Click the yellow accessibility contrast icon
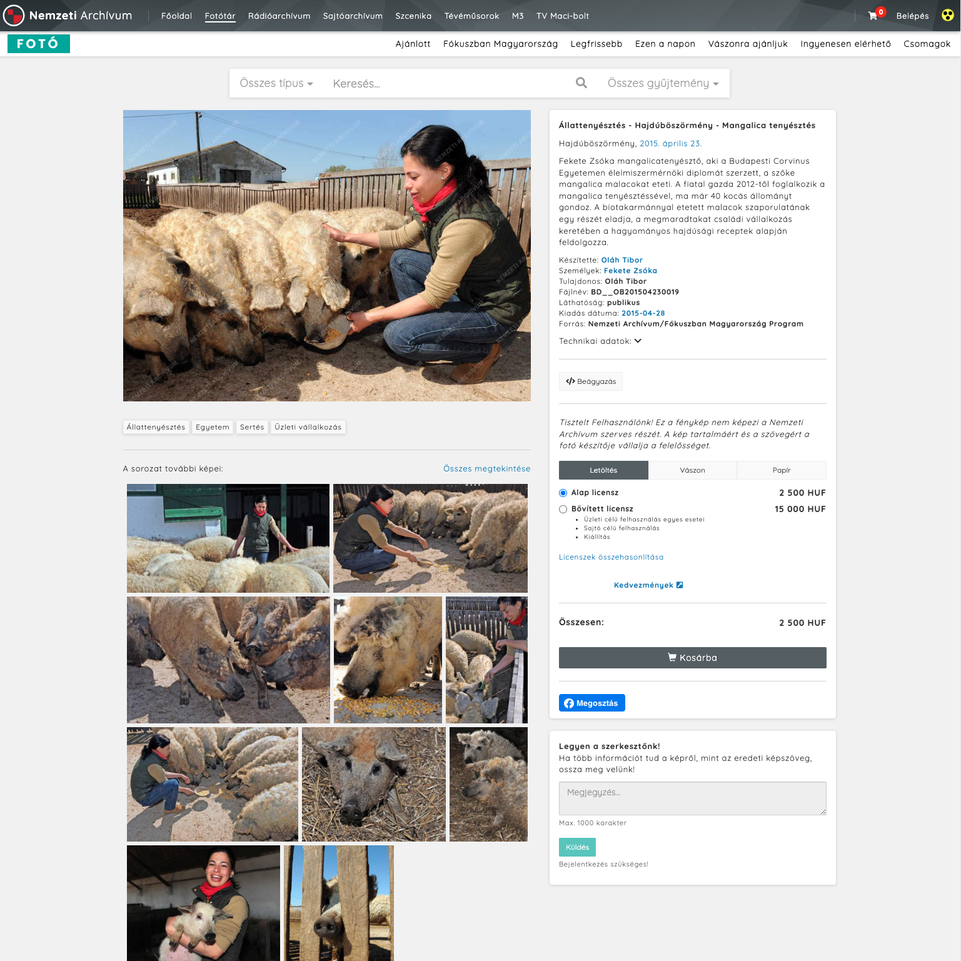This screenshot has height=961, width=961. (948, 15)
